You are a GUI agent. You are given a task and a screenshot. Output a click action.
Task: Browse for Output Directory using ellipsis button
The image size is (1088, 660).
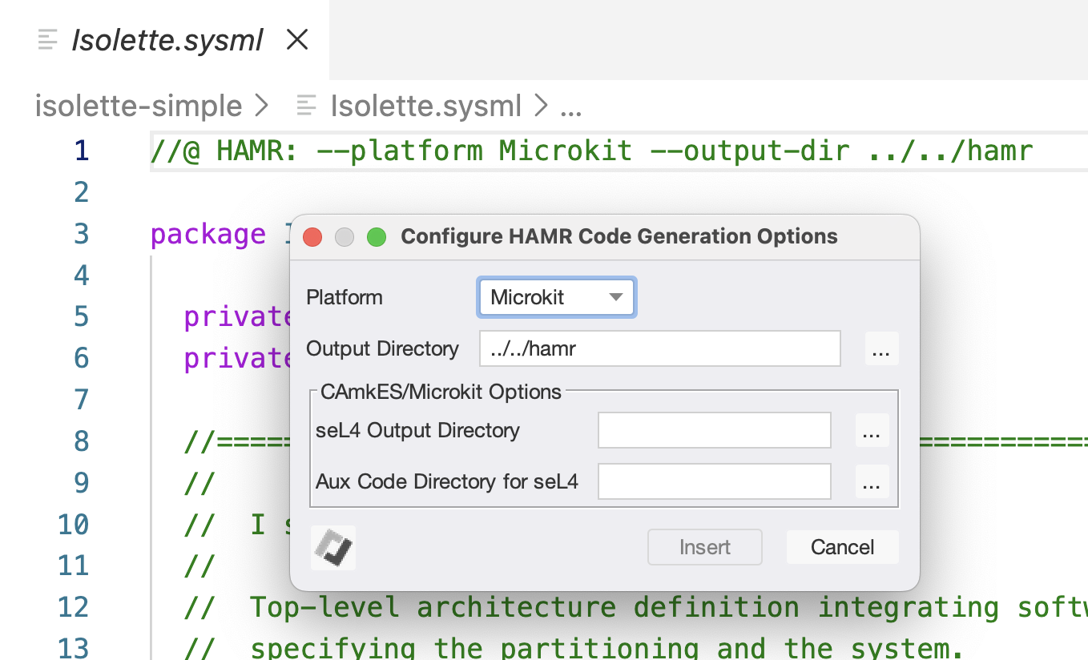881,348
